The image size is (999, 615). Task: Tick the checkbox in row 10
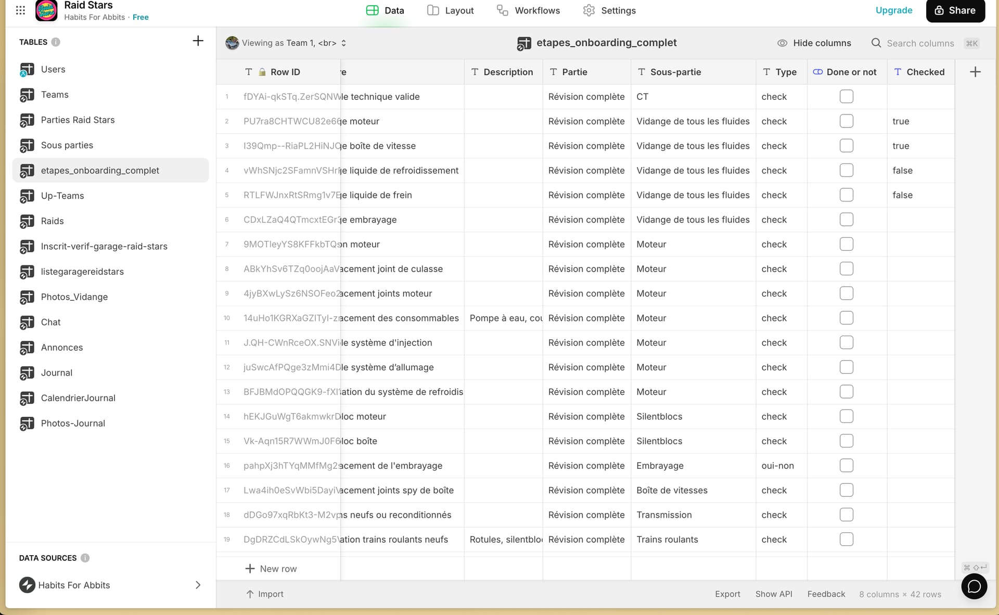point(846,318)
